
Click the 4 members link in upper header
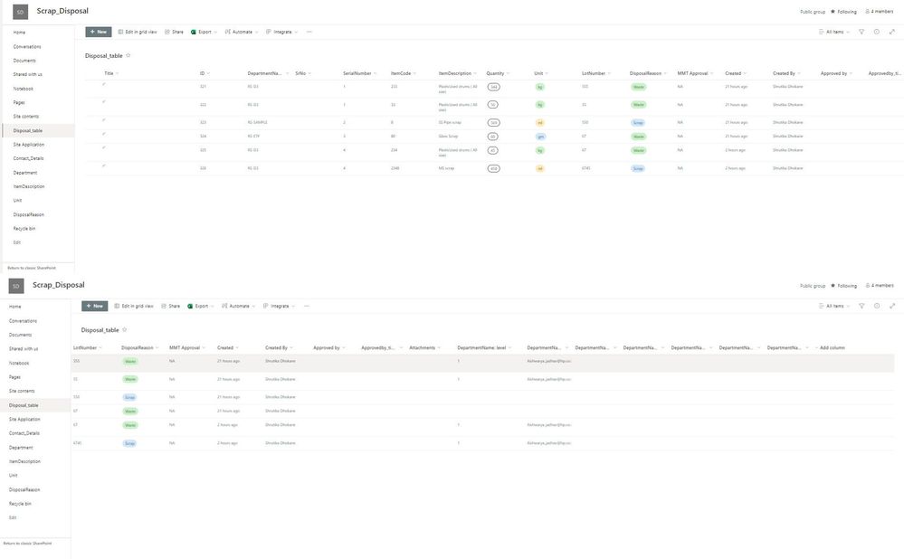pos(880,12)
